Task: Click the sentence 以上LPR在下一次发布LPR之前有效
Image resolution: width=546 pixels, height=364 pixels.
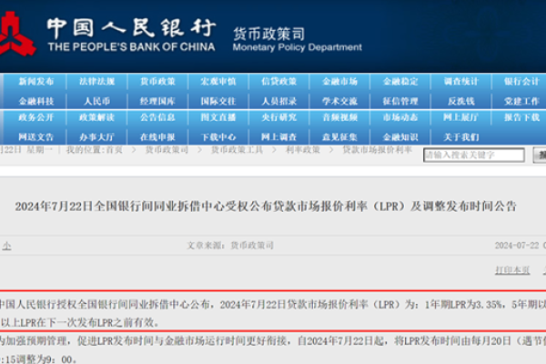Action: click(x=80, y=322)
